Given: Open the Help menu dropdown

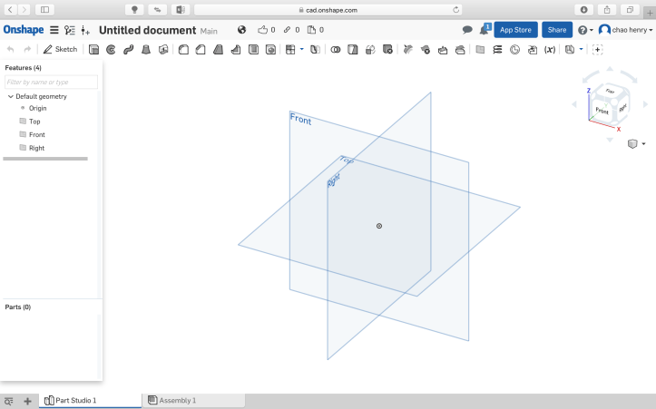Looking at the screenshot, I should [585, 30].
